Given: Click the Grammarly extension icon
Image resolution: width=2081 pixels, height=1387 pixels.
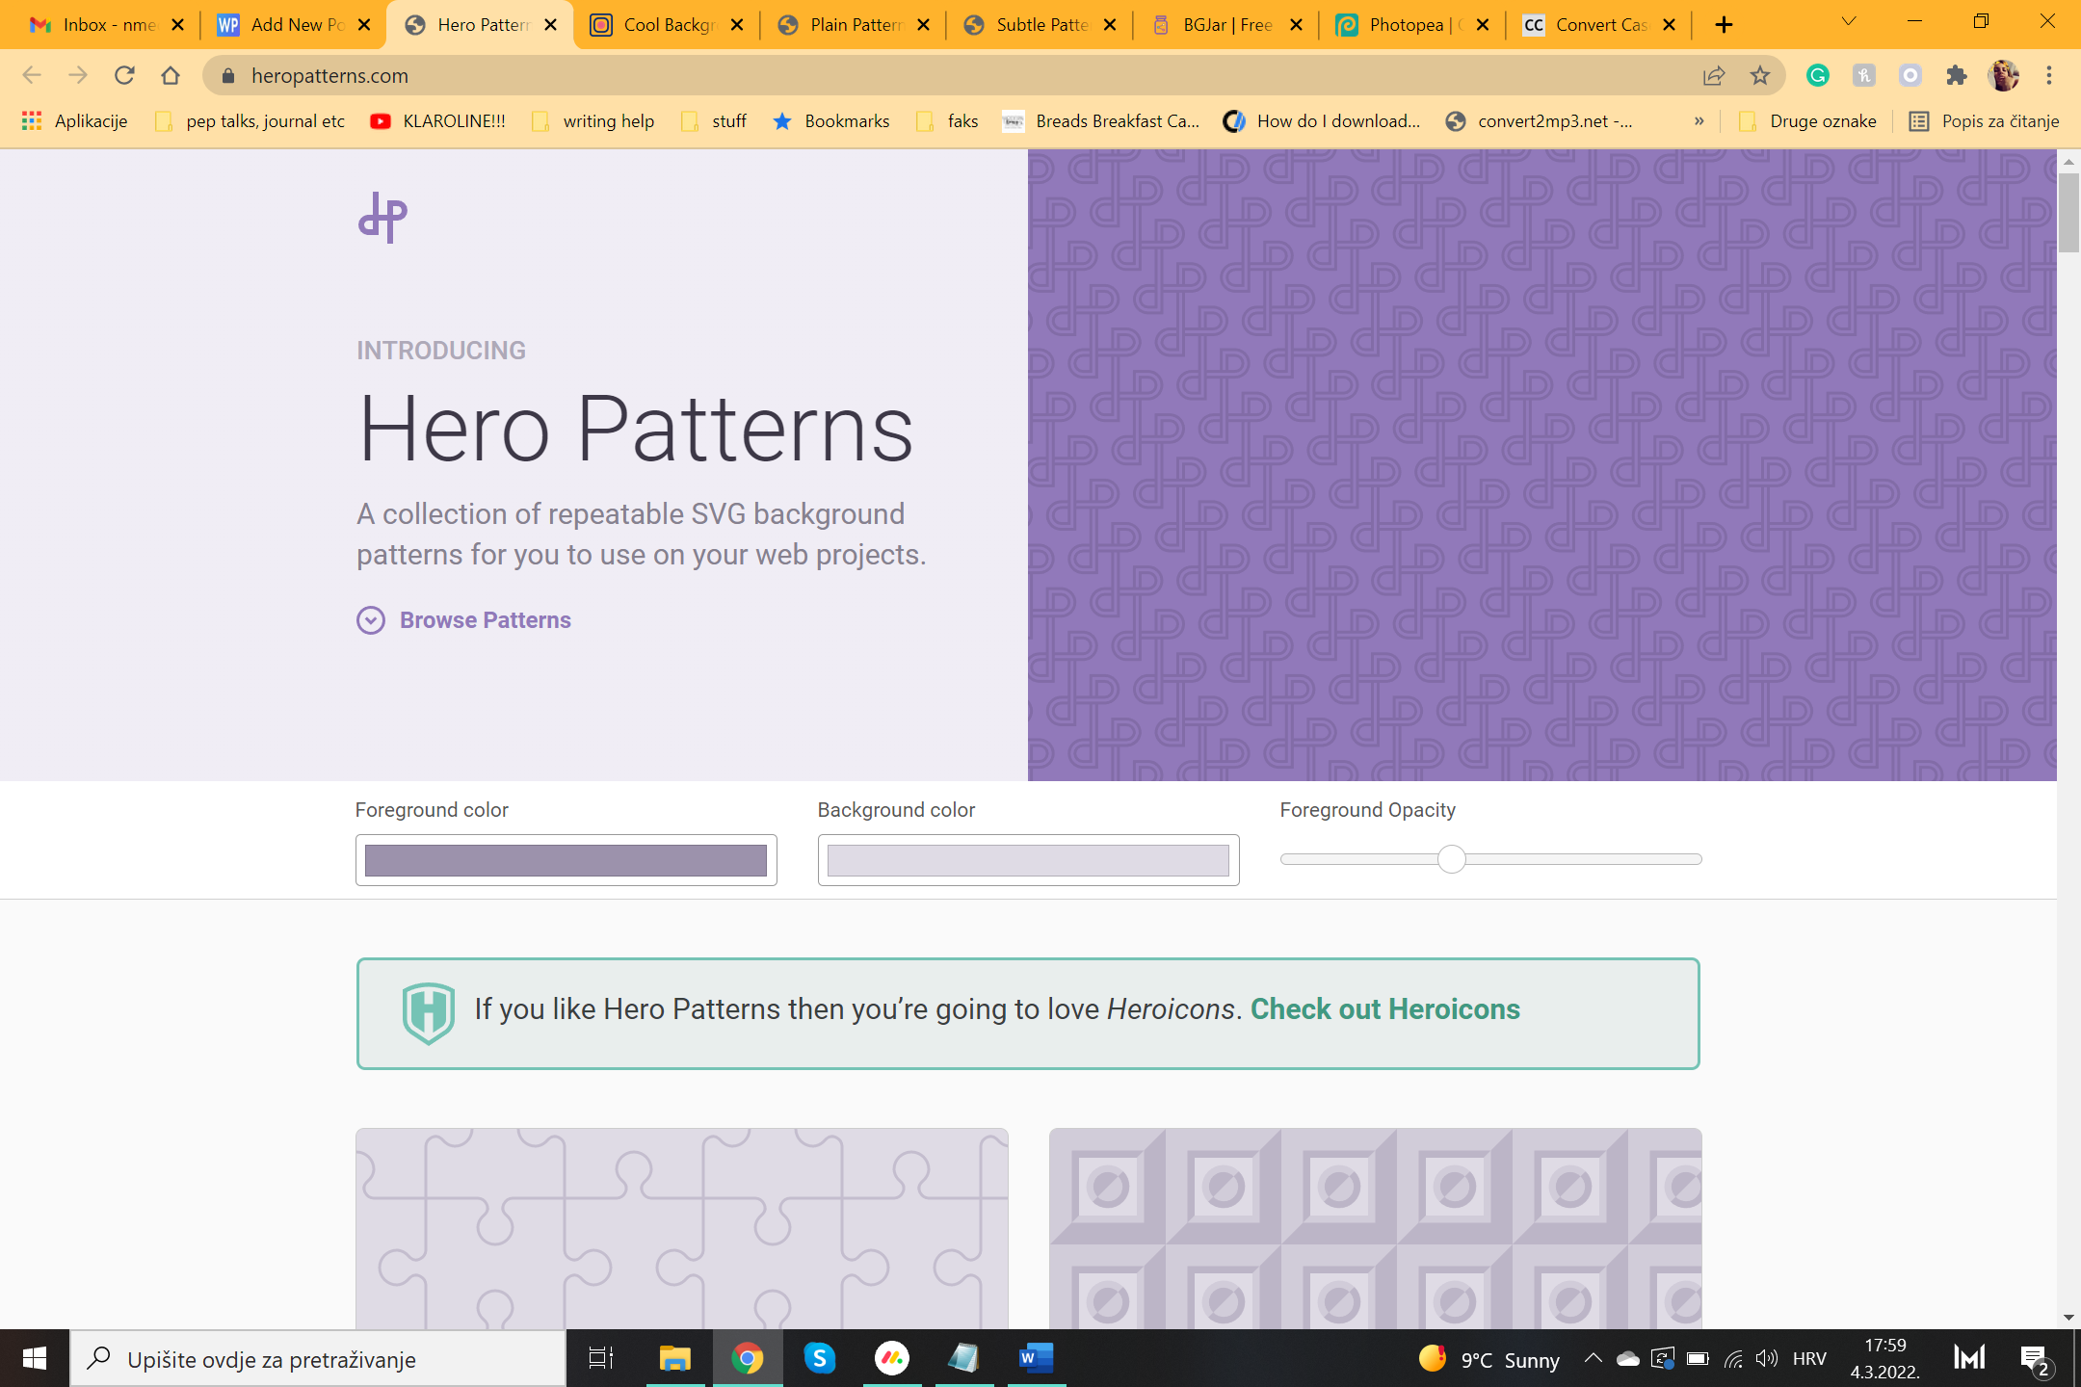Looking at the screenshot, I should coord(1818,75).
